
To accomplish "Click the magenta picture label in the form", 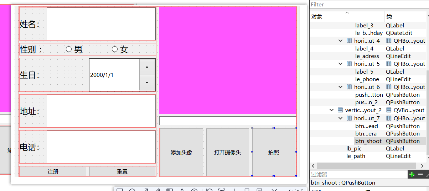I will pyautogui.click(x=228, y=60).
